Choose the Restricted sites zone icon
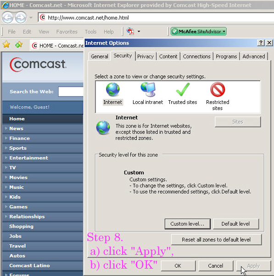 218,89
